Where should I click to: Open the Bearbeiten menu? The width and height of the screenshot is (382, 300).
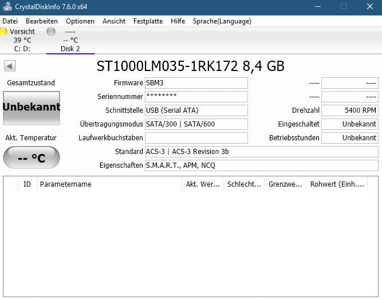pyautogui.click(x=42, y=21)
